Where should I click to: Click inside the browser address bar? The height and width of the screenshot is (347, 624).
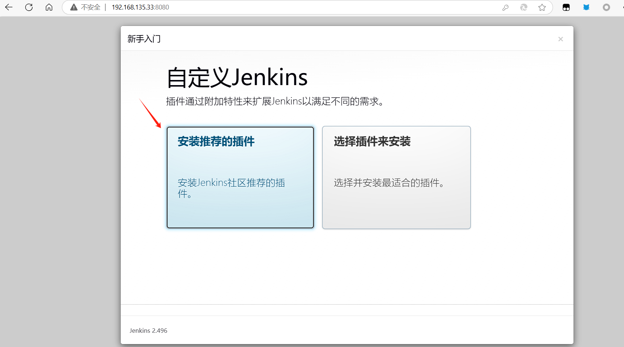pyautogui.click(x=140, y=7)
